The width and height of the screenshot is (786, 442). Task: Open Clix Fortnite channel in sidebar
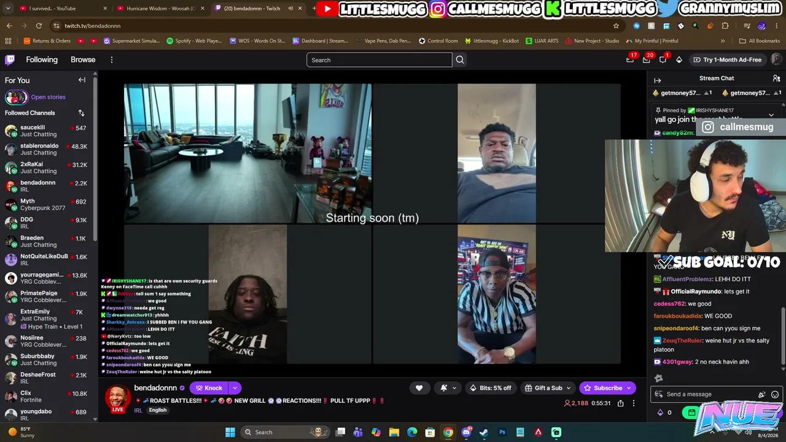[47, 397]
